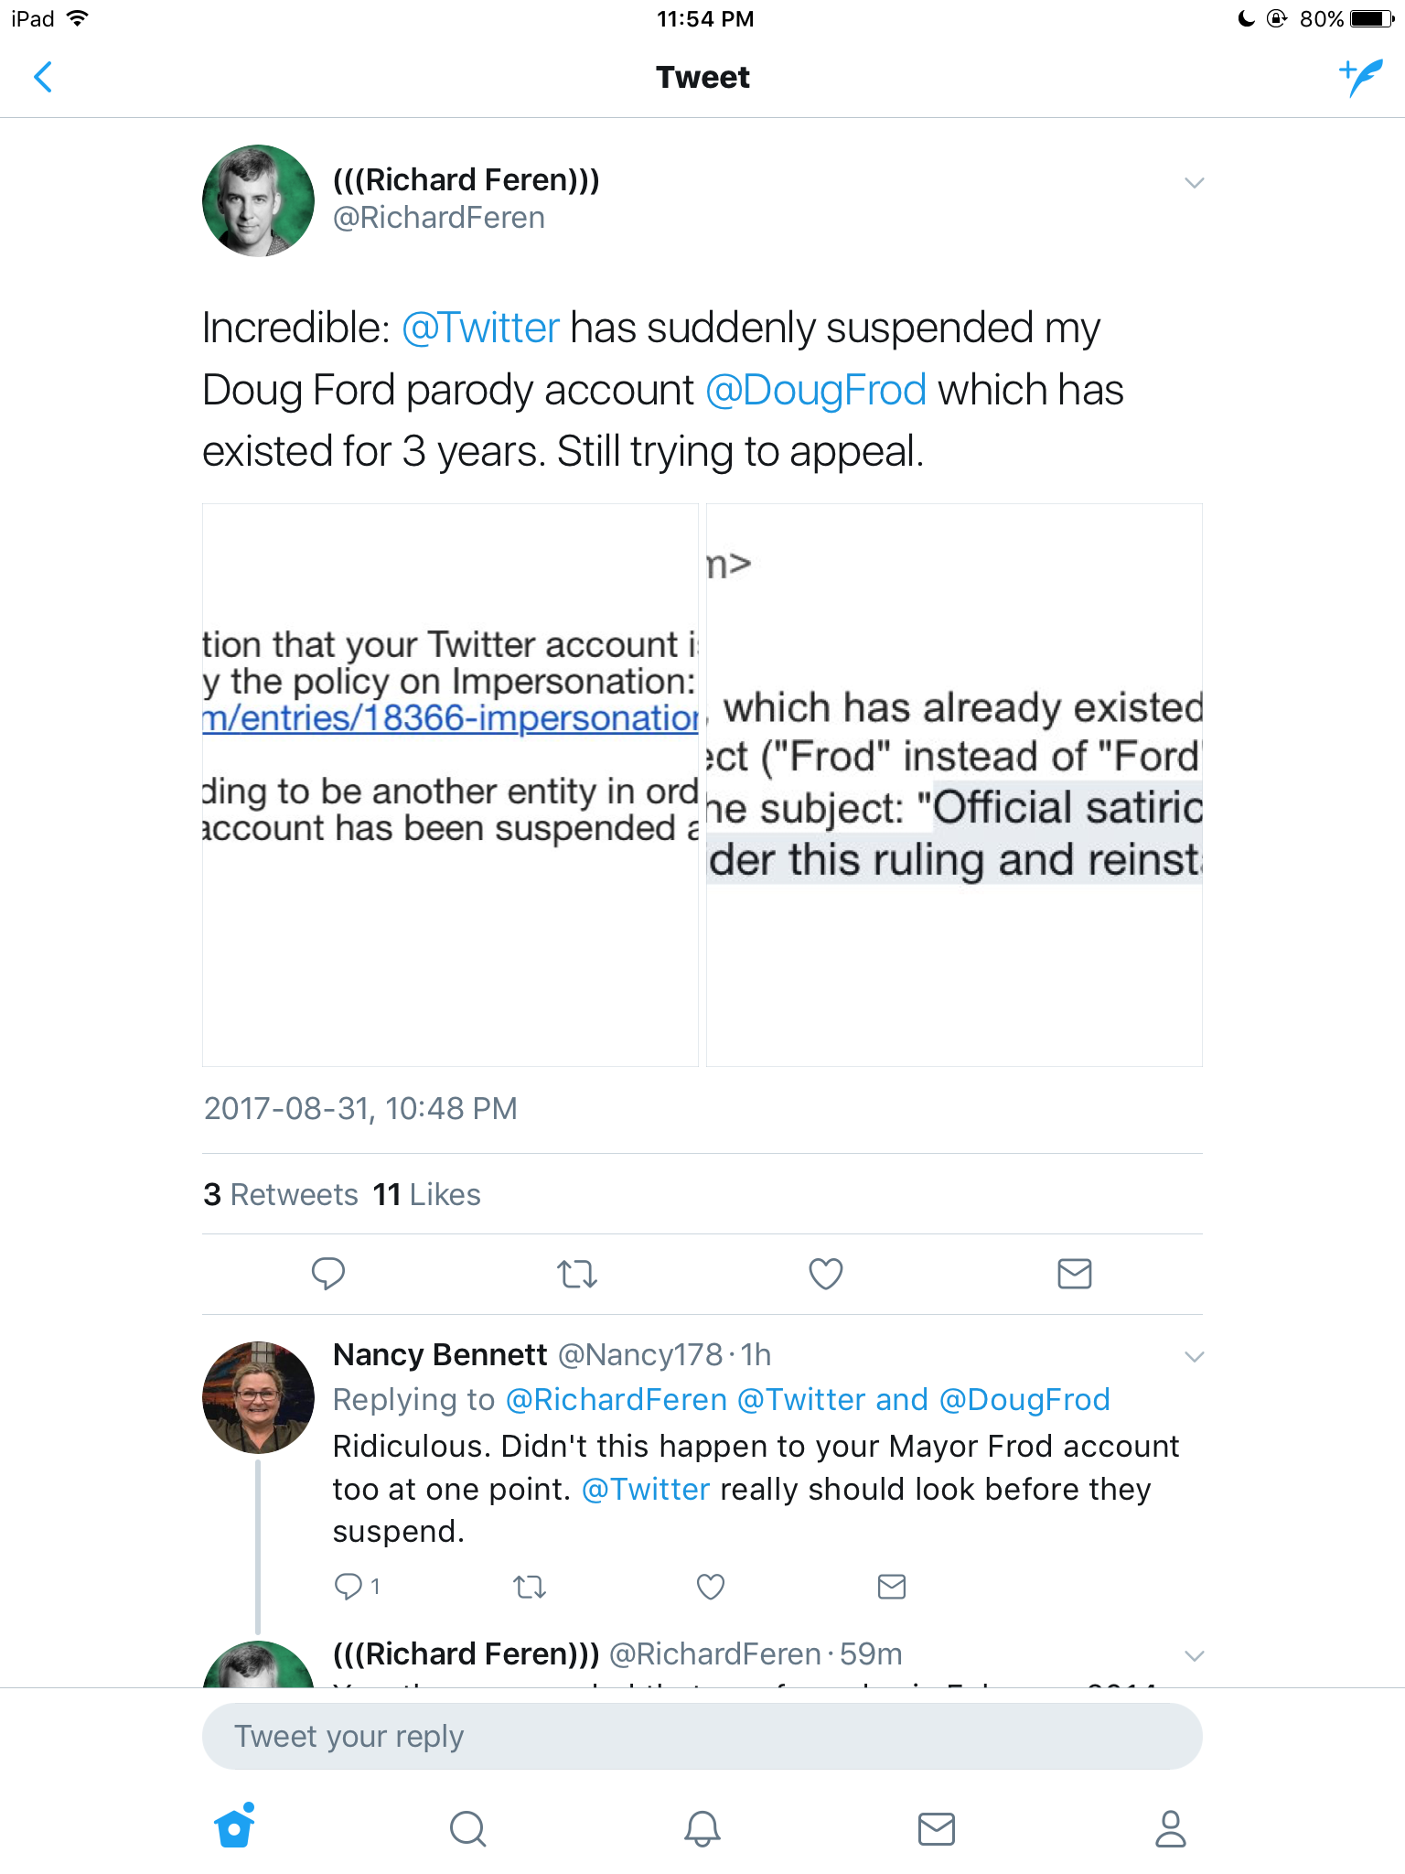1405x1874 pixels.
Task: Tap the back arrow icon
Action: click(43, 78)
